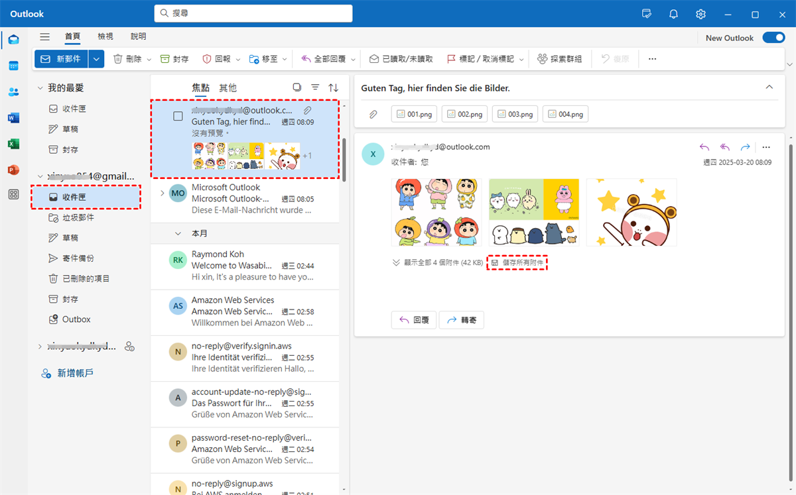This screenshot has width=796, height=495.
Task: Click the sort order arrows icon
Action: [x=333, y=87]
